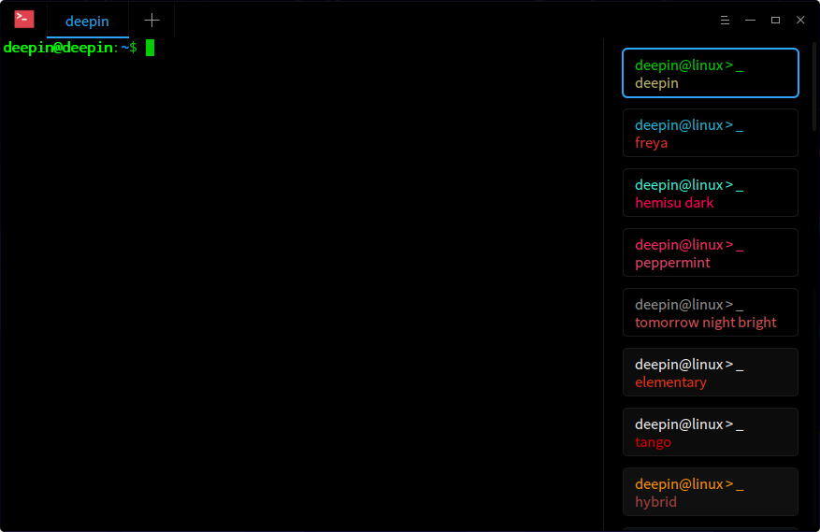Apply the tango theme

pyautogui.click(x=710, y=432)
